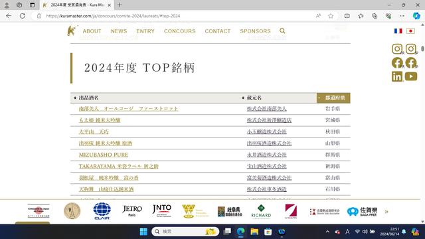Open 羽根屋 純米吟醸 富の香 link
425x239 pixels.
click(108, 178)
